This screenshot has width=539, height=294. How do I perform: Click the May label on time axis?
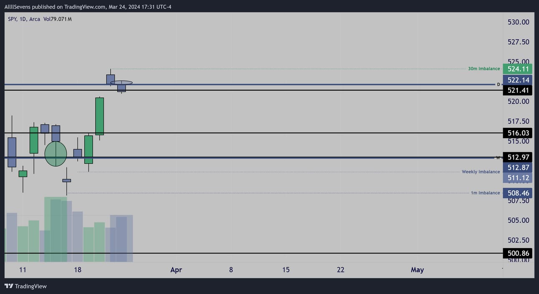[417, 270]
